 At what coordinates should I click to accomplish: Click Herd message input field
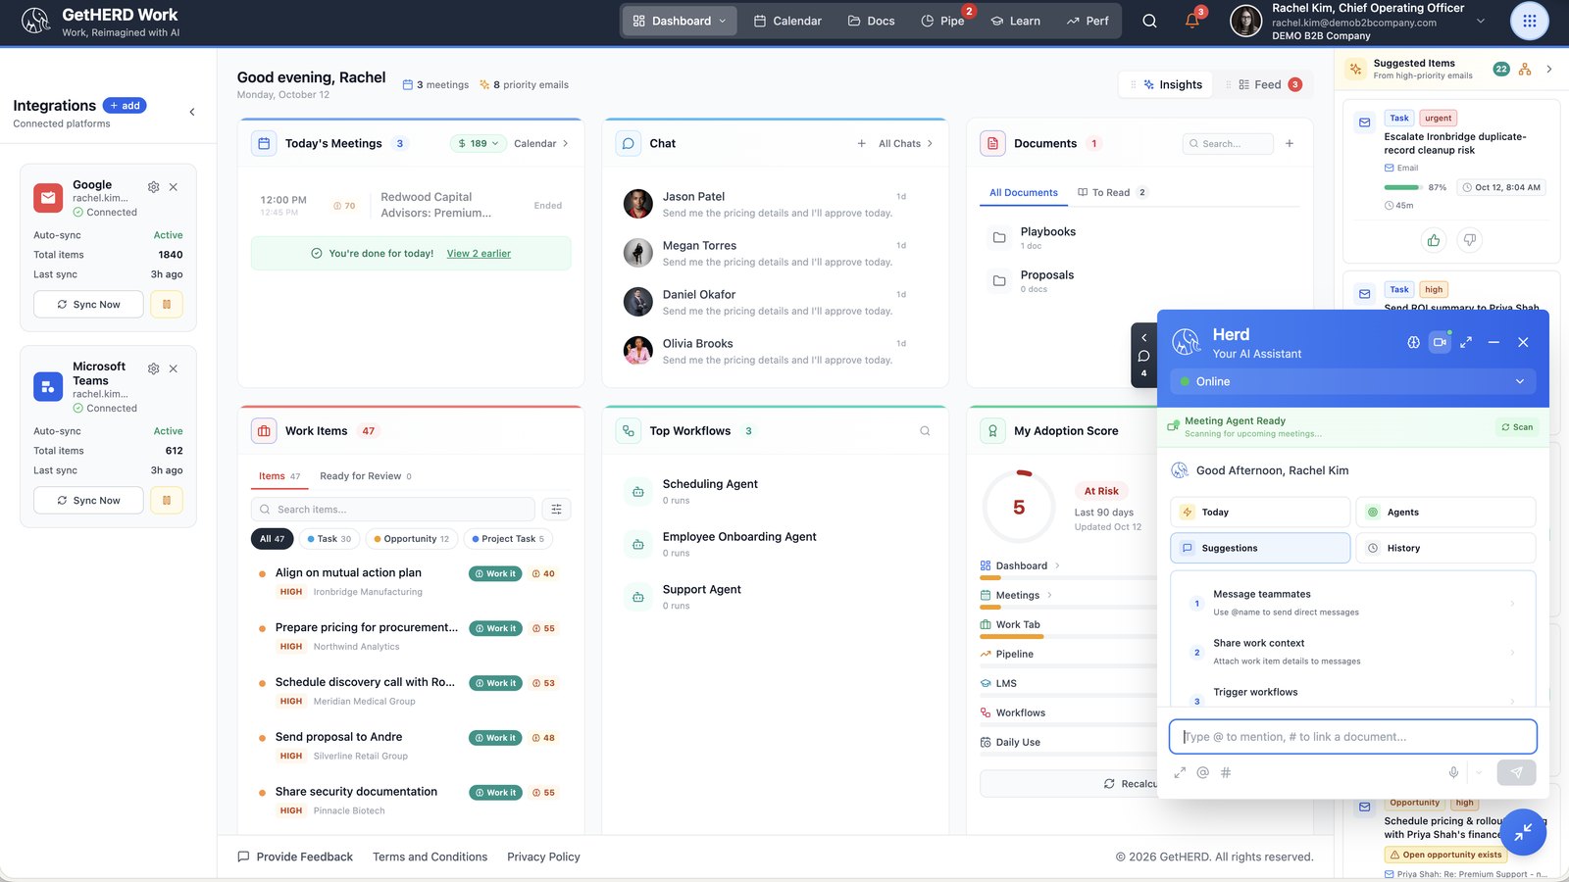coord(1352,737)
